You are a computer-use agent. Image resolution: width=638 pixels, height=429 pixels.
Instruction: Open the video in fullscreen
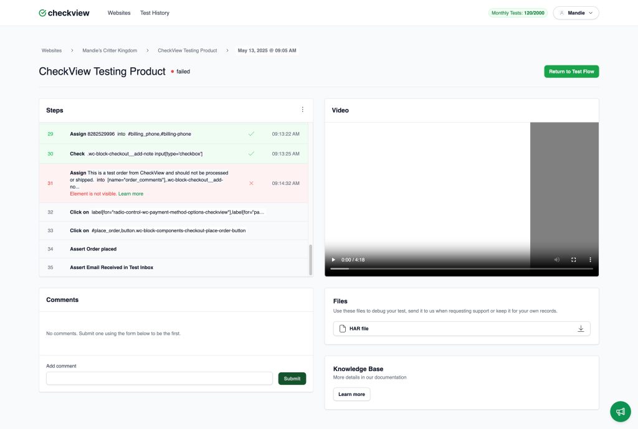(x=573, y=260)
